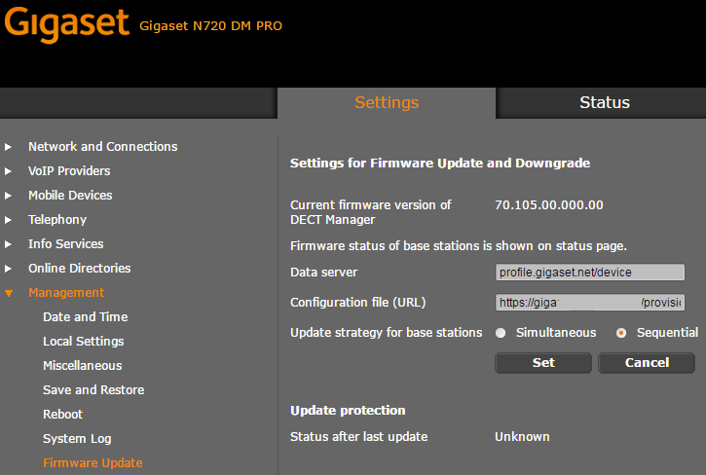Select the Firmware Update menu item
Screen dimensions: 706x475
[x=93, y=463]
